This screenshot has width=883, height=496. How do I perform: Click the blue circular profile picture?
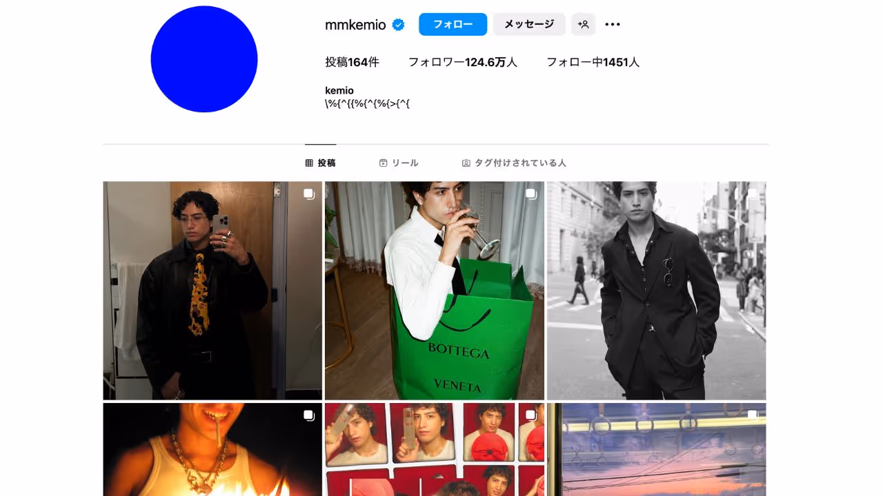click(x=204, y=59)
